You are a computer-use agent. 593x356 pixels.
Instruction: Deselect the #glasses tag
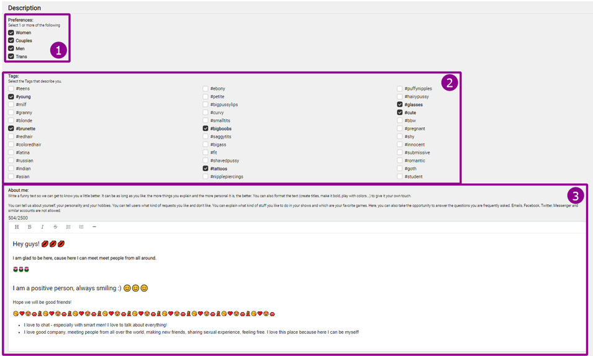pos(400,105)
